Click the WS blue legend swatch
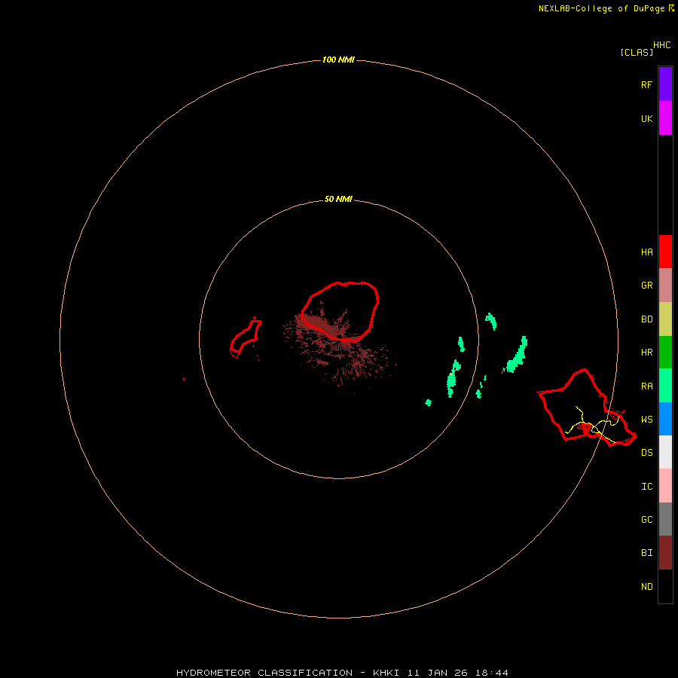Viewport: 678px width, 678px height. [665, 419]
